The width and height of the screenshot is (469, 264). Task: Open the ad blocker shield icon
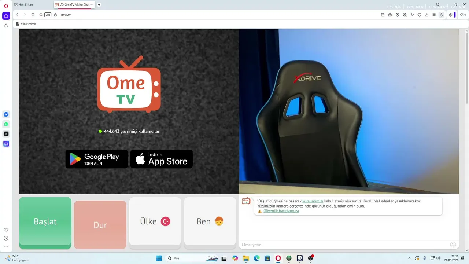[398, 15]
